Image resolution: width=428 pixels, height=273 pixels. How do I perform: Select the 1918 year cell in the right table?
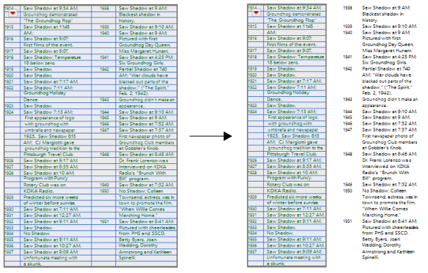[x=252, y=57]
